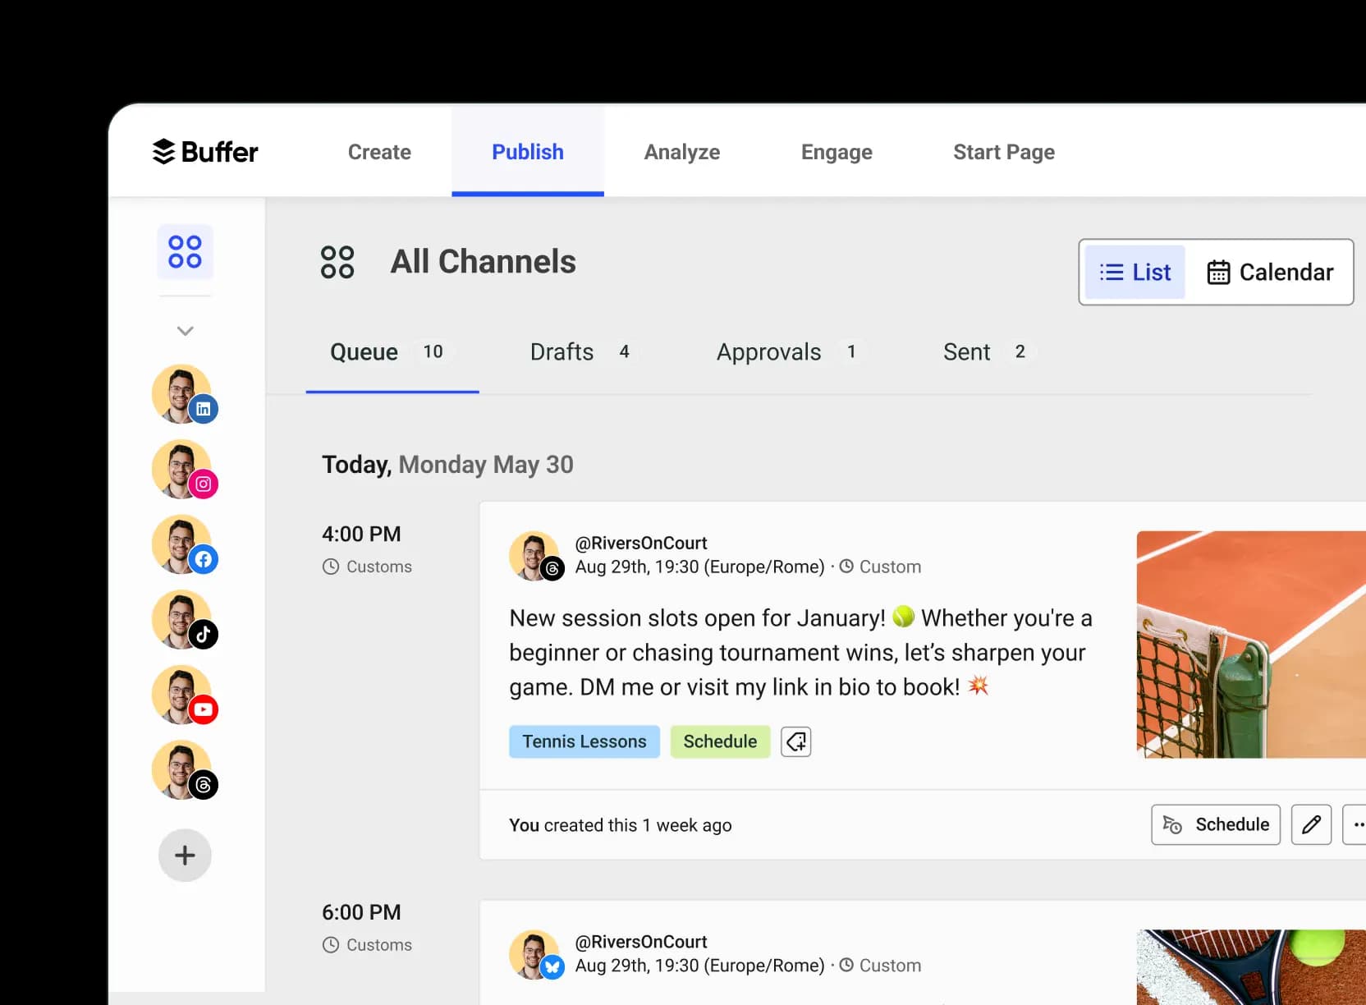This screenshot has width=1366, height=1005.
Task: Switch to the Drafts tab
Action: coord(562,351)
